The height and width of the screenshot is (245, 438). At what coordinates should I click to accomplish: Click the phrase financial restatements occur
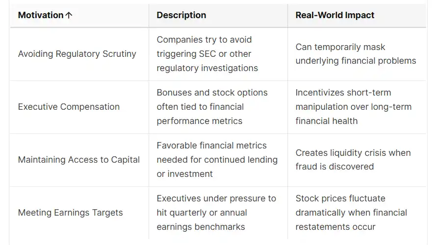(x=351, y=220)
